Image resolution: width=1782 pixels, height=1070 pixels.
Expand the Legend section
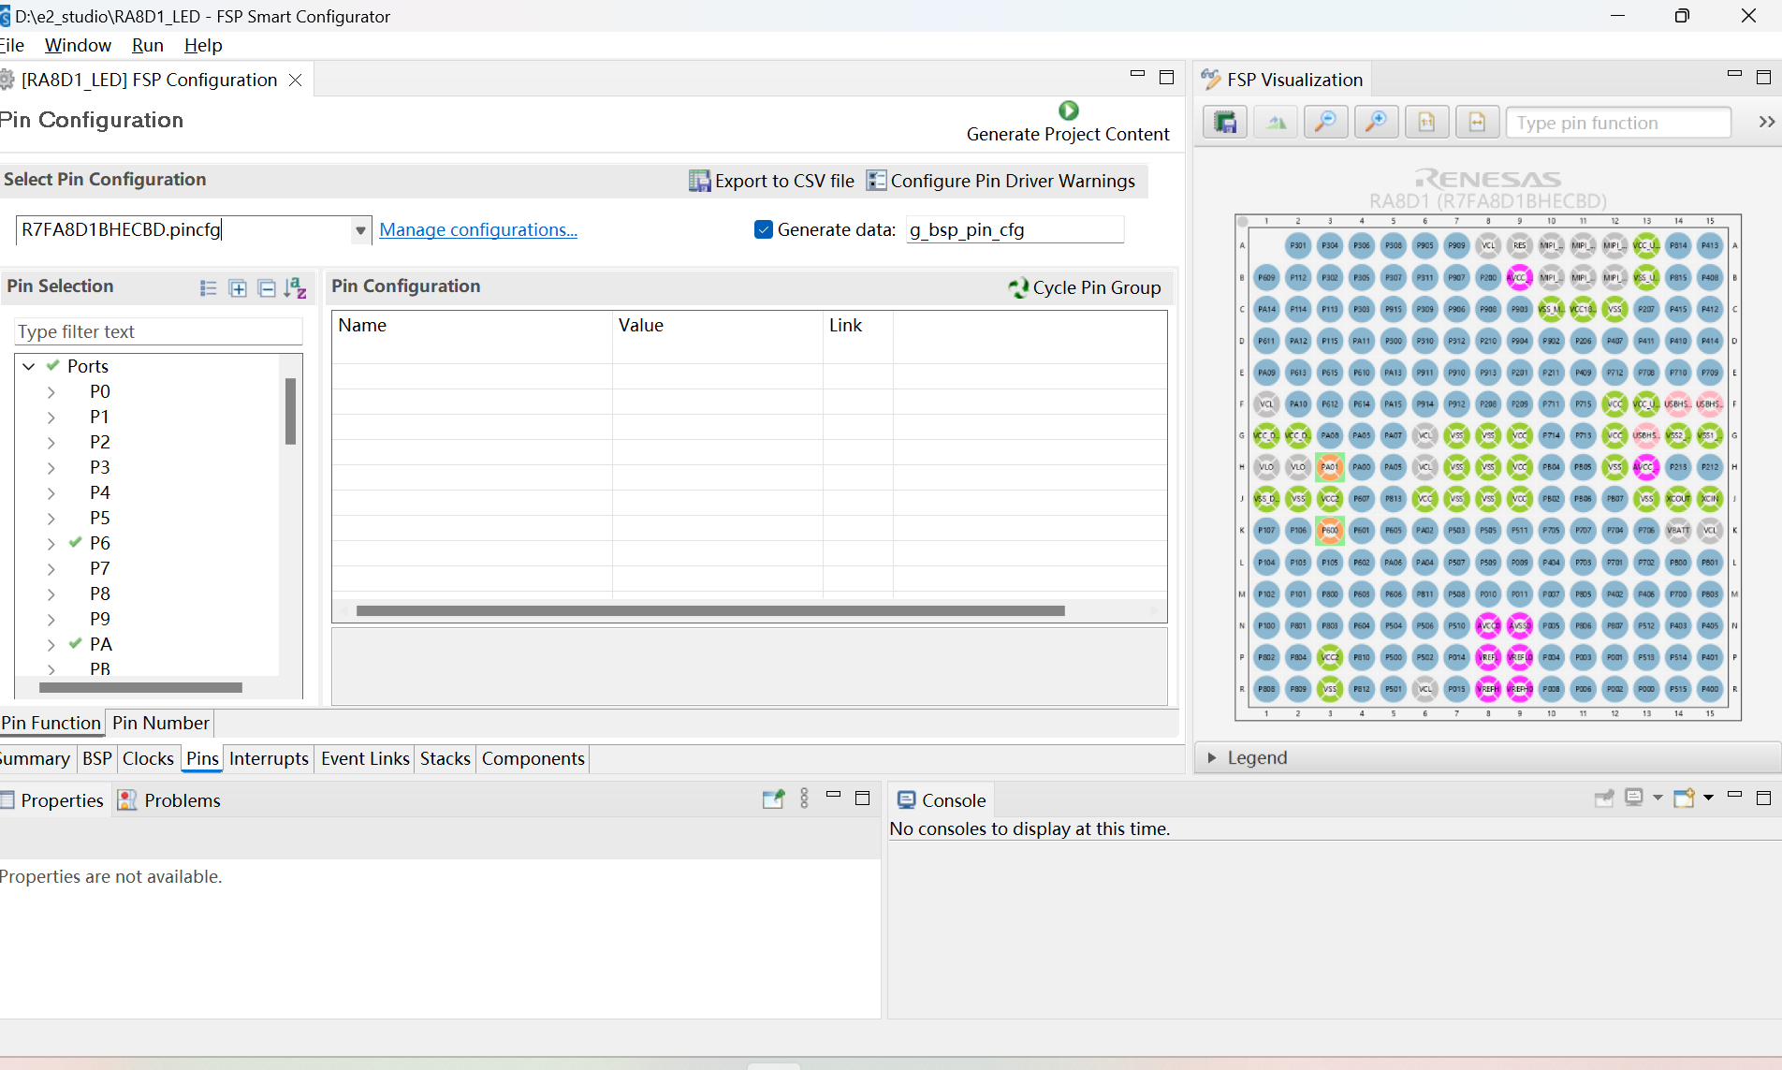(x=1212, y=757)
